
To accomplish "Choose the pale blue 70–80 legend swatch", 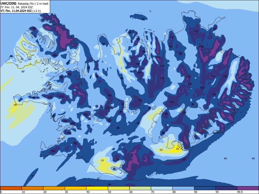I will click(x=162, y=188).
